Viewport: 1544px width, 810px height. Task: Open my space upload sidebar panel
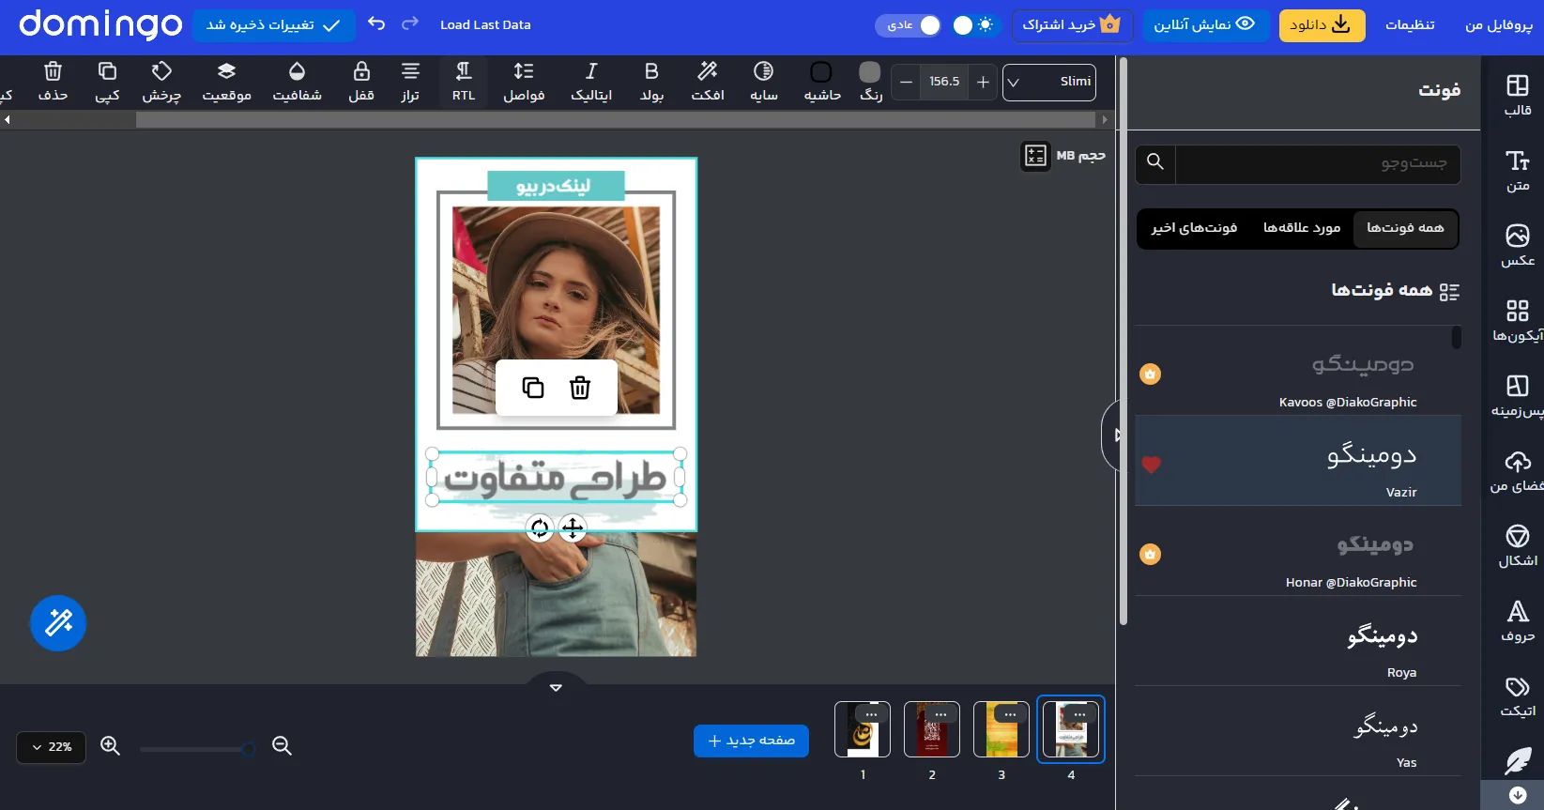point(1518,470)
